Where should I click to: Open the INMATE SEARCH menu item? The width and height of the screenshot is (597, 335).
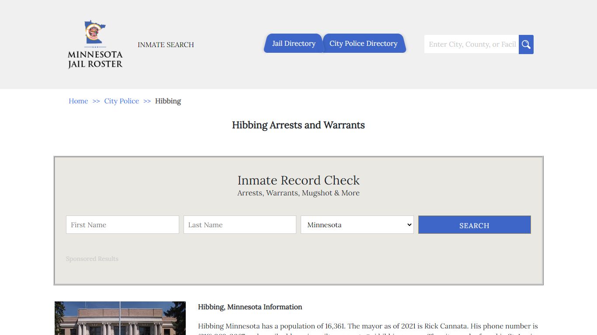pyautogui.click(x=166, y=44)
